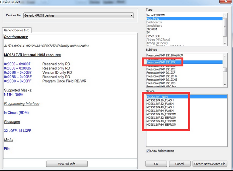
Task: Click Create New Devices File button
Action: 210,164
